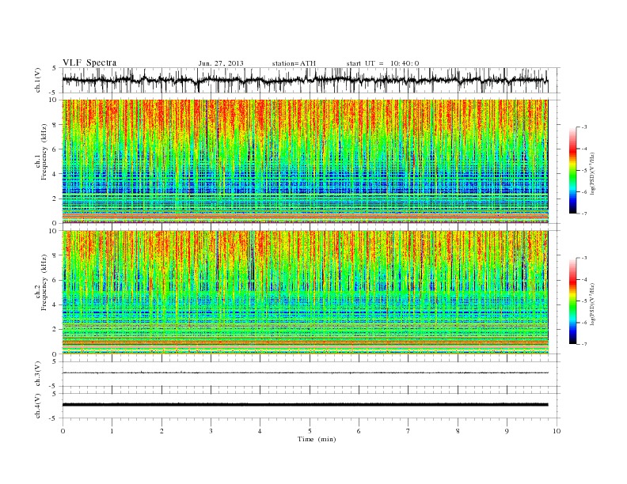Click the ch.1(V) waveform axis label

click(x=38, y=80)
